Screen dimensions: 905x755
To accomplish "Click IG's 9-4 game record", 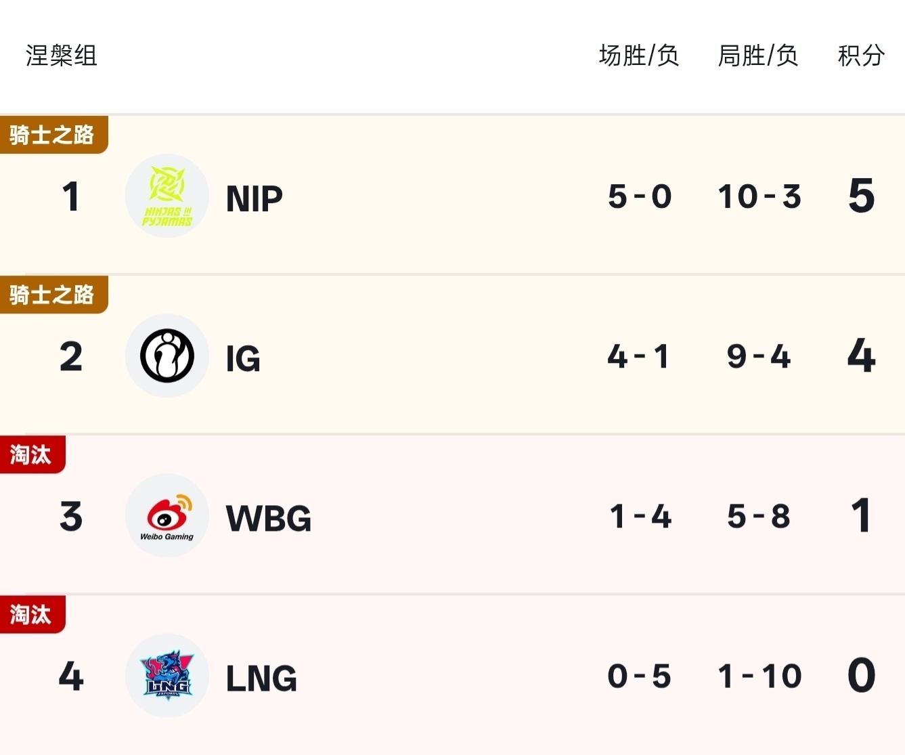I will pos(759,356).
